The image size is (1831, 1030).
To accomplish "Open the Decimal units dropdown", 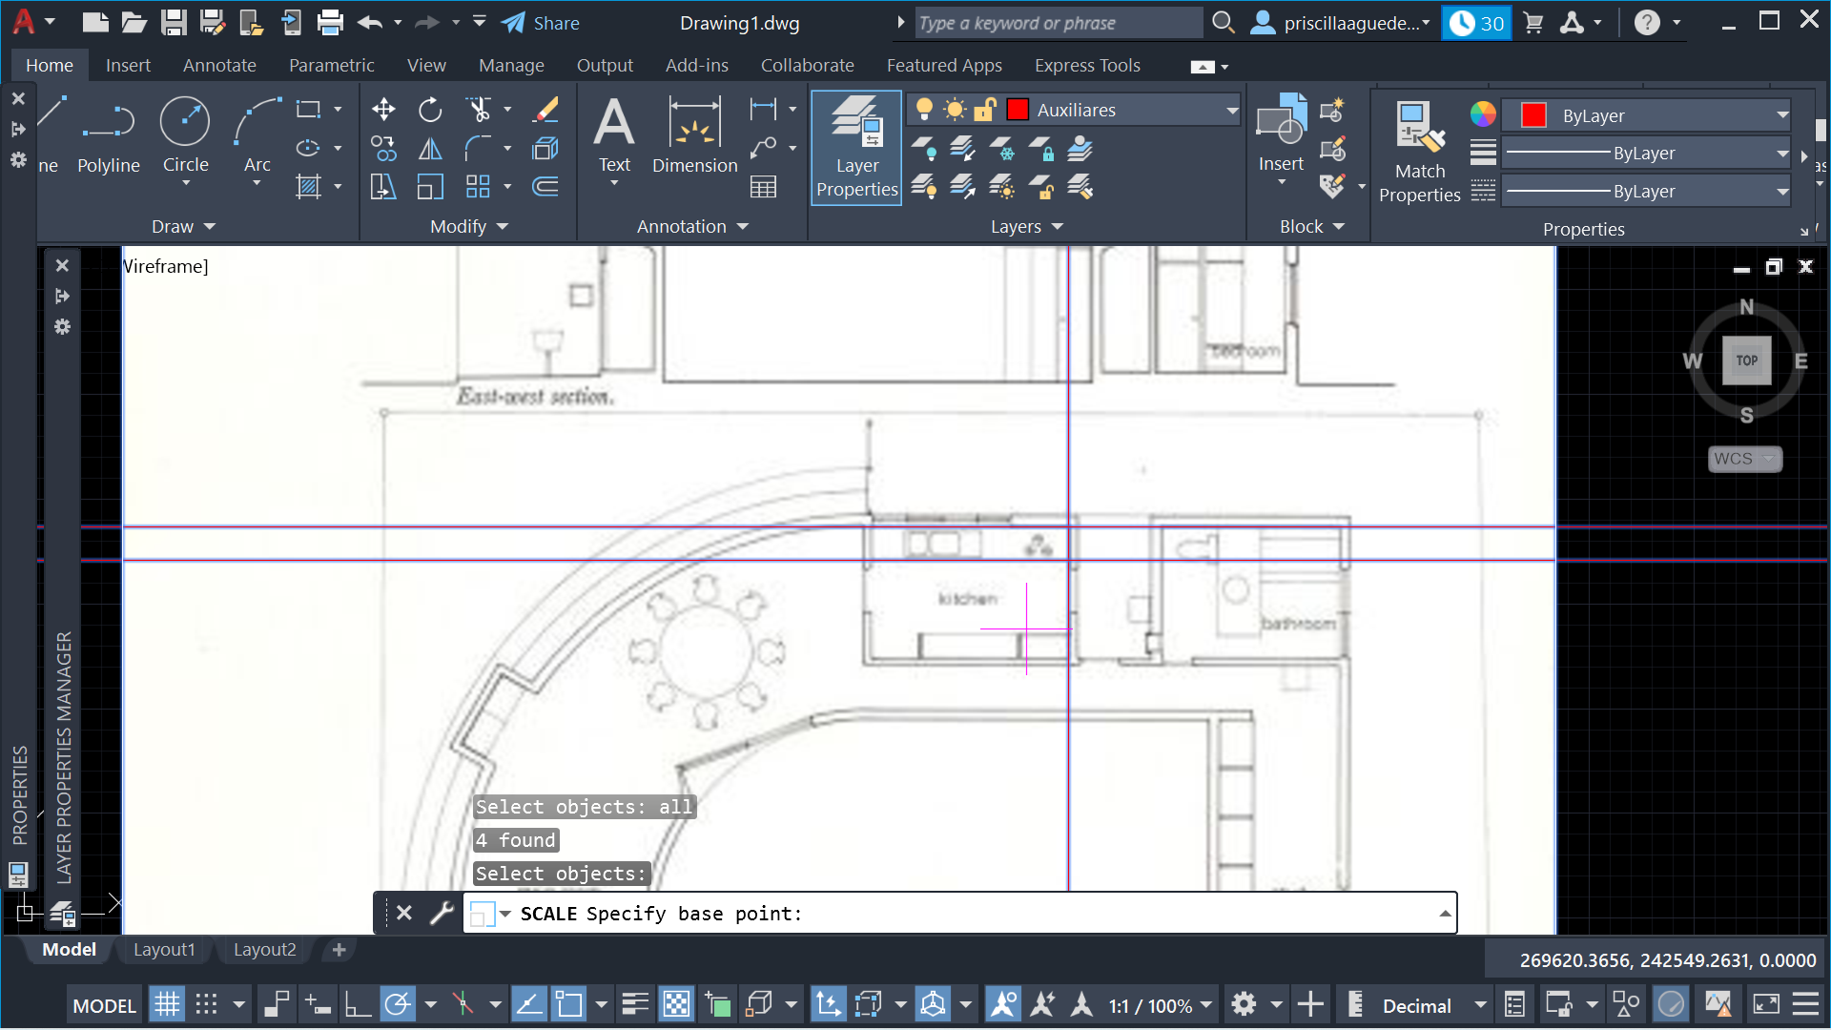I will click(x=1480, y=1005).
